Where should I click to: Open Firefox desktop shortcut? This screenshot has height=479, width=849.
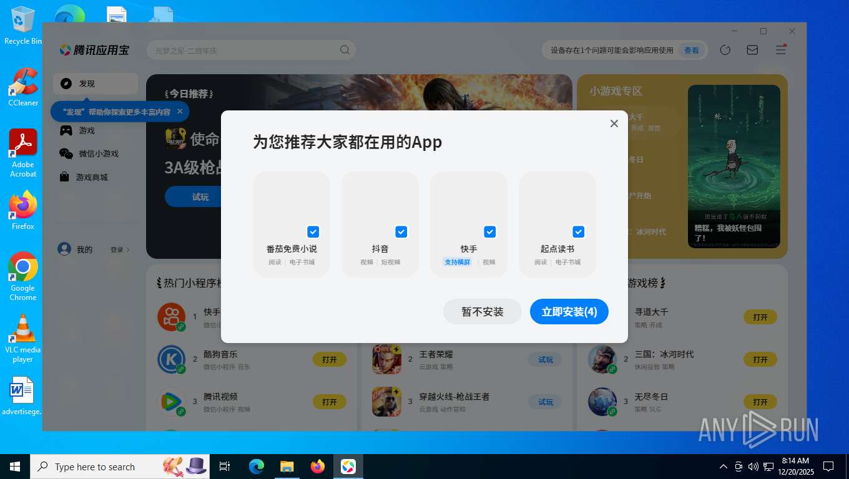[x=23, y=211]
